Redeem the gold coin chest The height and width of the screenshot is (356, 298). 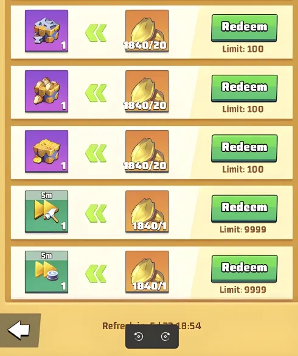pos(244,148)
